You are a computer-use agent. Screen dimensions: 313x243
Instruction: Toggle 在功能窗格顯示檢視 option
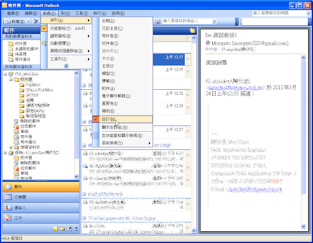click(x=123, y=136)
